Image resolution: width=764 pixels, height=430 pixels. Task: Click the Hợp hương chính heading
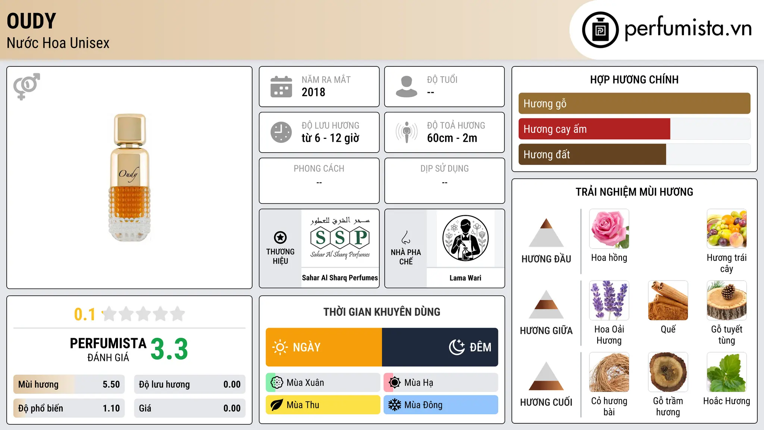[634, 80]
